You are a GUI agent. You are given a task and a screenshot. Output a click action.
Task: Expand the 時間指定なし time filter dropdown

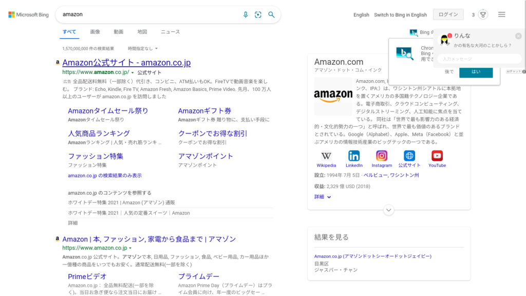pos(143,48)
